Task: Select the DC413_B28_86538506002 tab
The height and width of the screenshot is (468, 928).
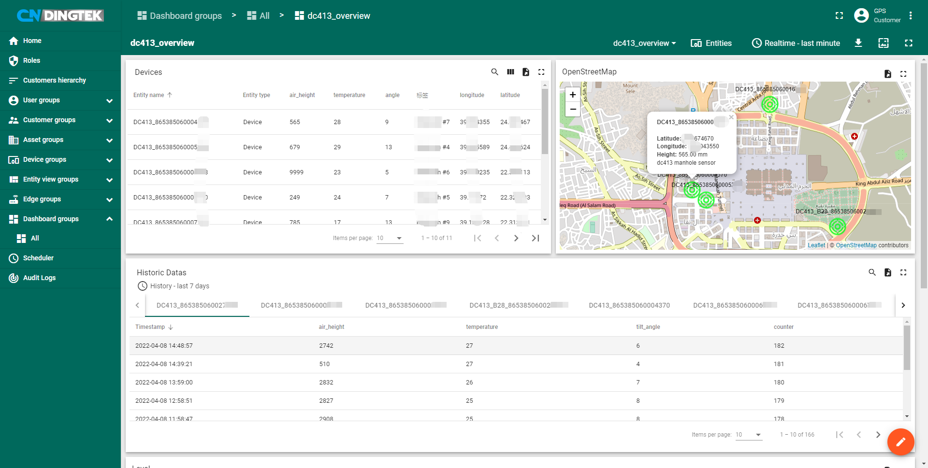Action: point(518,305)
